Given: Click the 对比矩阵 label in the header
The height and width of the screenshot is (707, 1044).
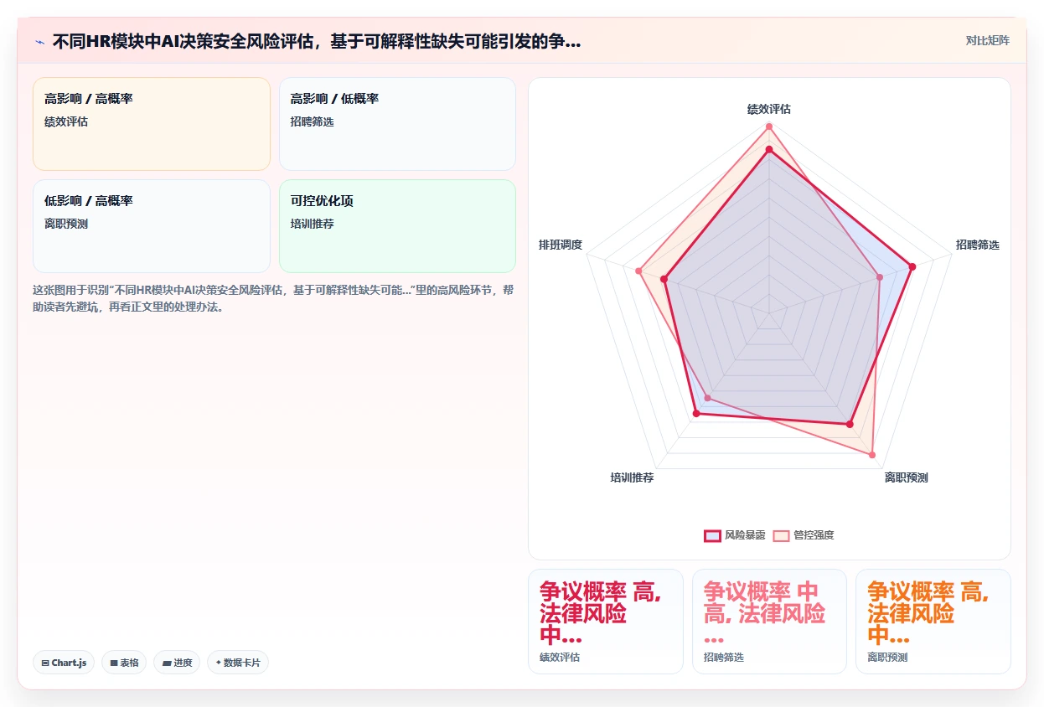Looking at the screenshot, I should (987, 40).
